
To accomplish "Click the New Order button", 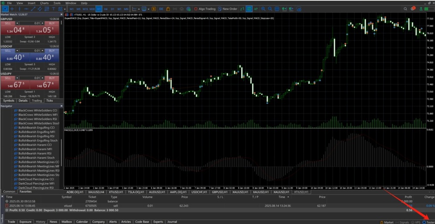I will pos(228,9).
